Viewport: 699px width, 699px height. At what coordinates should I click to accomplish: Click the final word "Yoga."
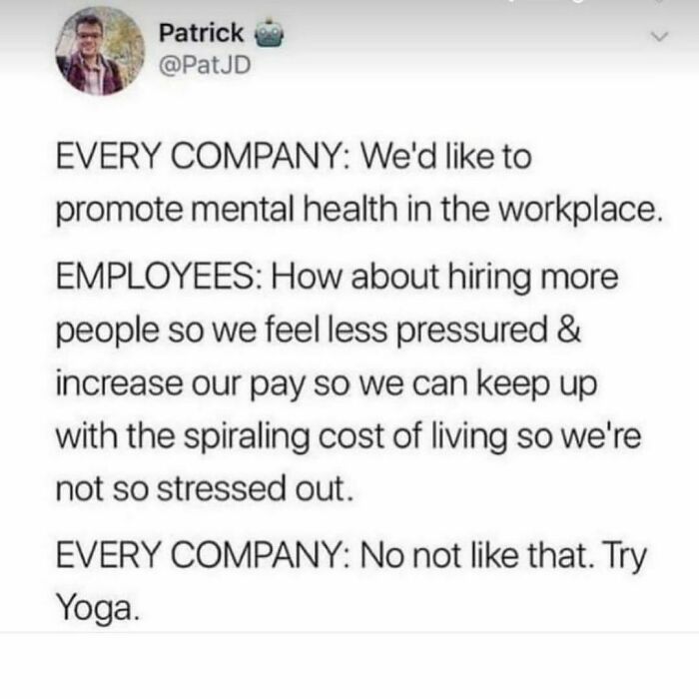98,609
